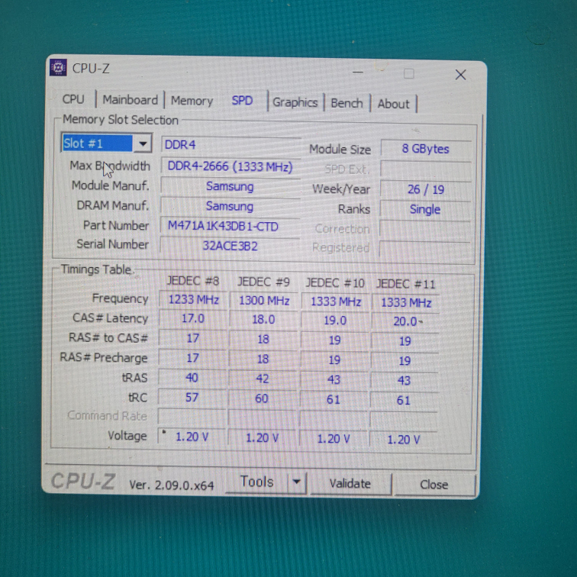Expand the Slot #1 dropdown arrow
577x577 pixels.
pos(143,143)
